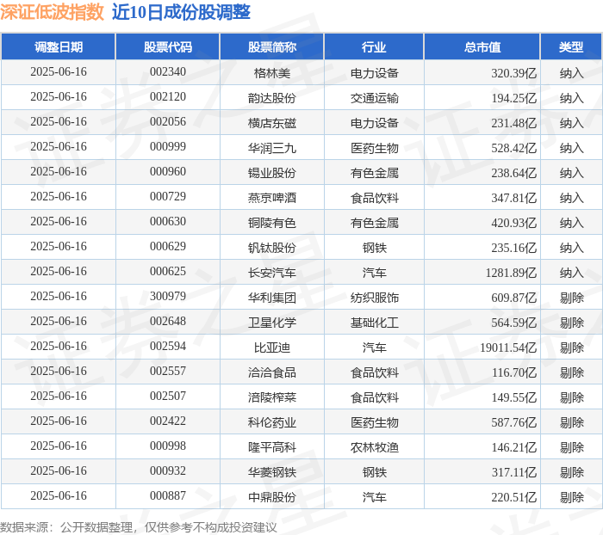Click market value 420.93亿
Viewport: 603px width, 535px height.
[x=513, y=223]
